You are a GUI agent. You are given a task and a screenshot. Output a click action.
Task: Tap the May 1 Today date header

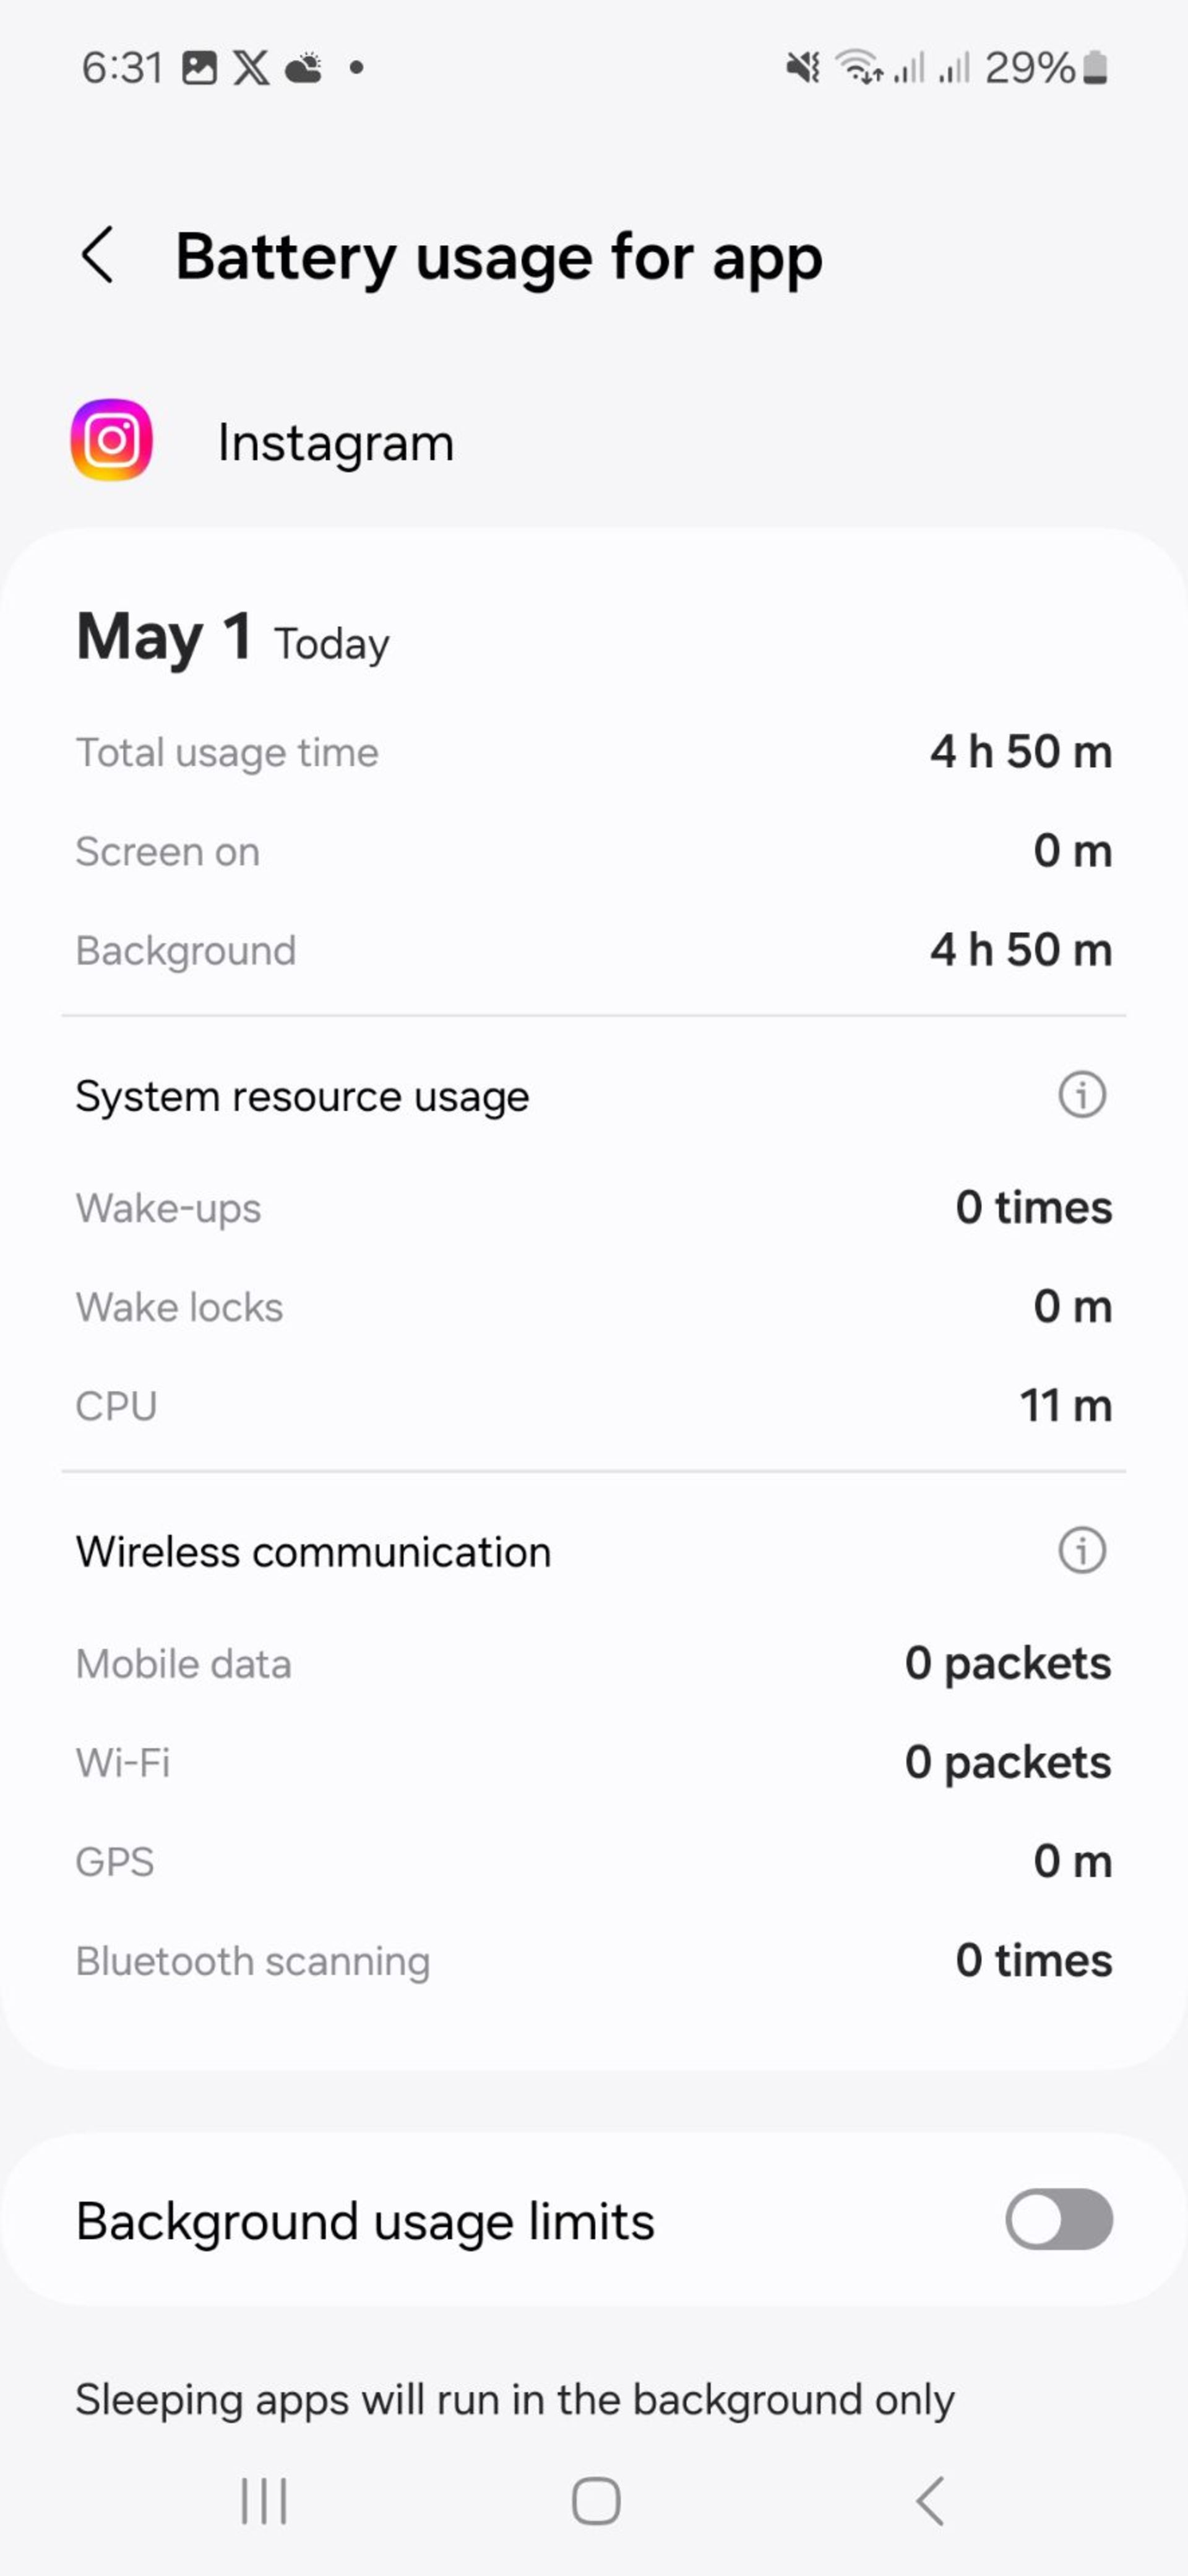[x=233, y=637]
